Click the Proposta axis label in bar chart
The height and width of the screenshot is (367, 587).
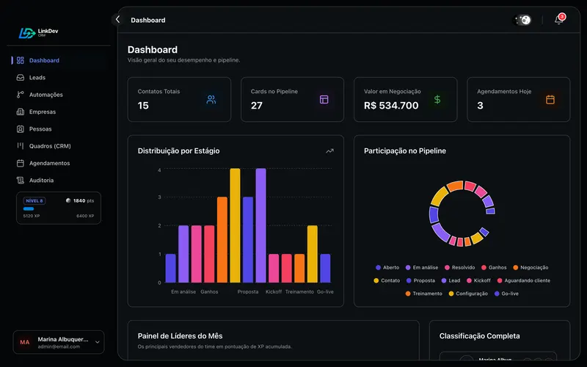coord(248,291)
